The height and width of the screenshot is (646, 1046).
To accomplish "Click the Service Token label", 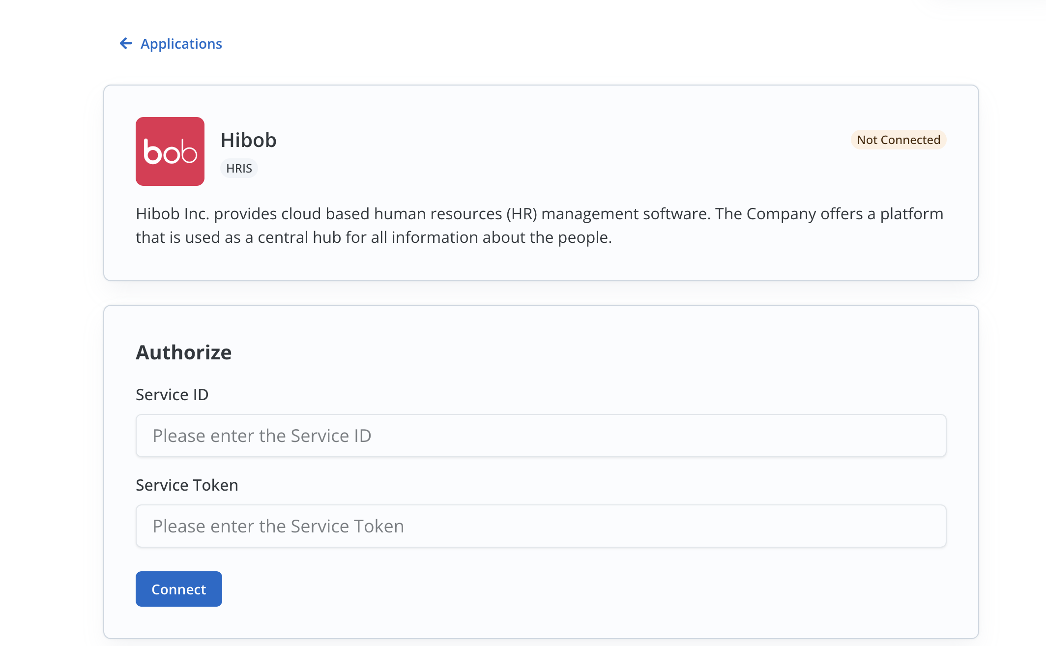I will (x=187, y=485).
